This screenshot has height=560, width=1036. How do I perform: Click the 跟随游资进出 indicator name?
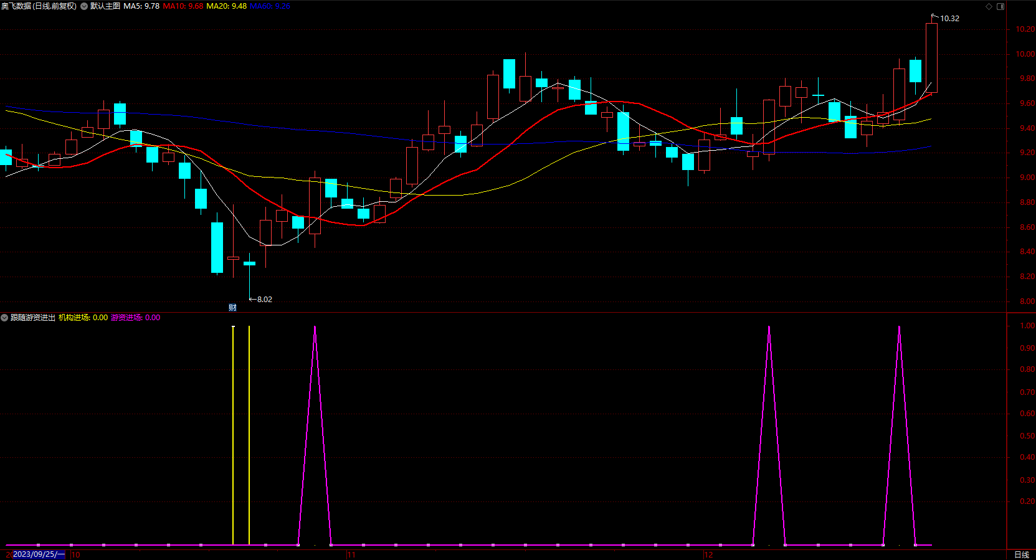(x=33, y=318)
